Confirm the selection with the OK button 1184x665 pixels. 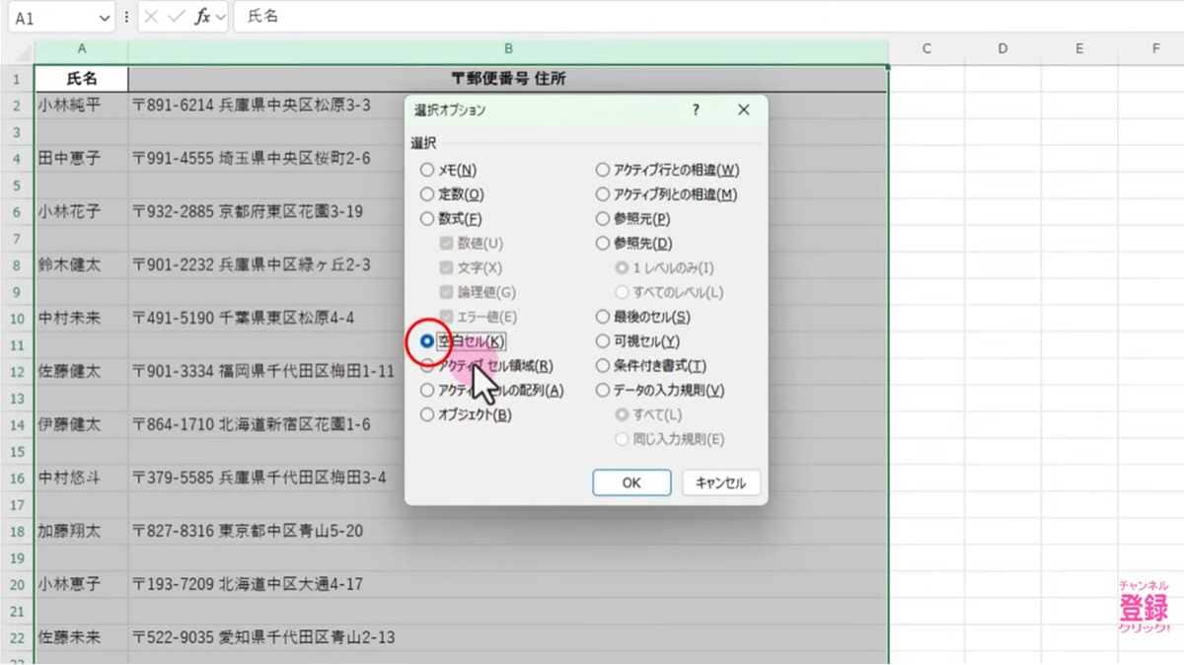tap(630, 482)
